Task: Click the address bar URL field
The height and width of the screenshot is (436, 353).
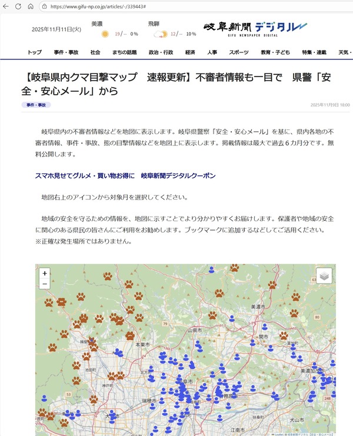Action: pyautogui.click(x=196, y=6)
